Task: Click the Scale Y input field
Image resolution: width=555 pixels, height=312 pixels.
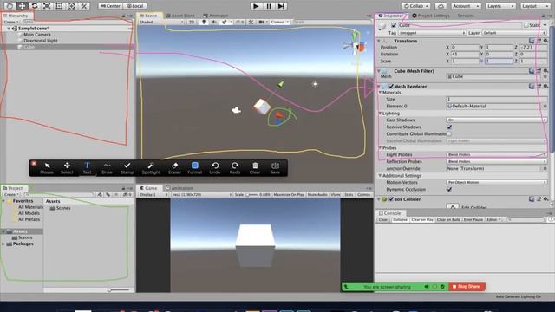Action: pyautogui.click(x=499, y=61)
